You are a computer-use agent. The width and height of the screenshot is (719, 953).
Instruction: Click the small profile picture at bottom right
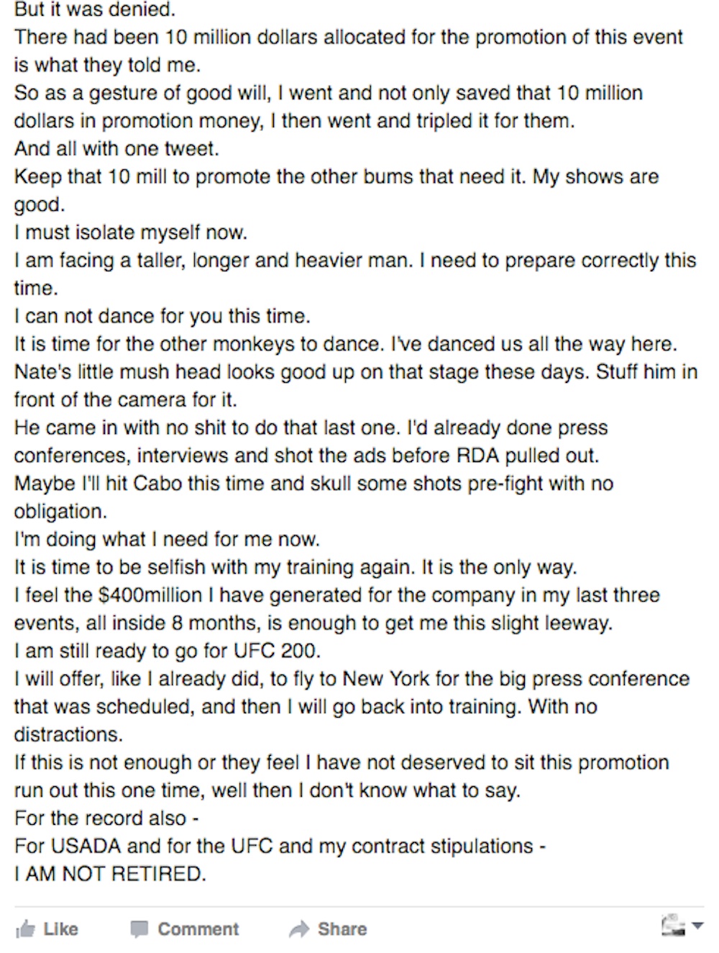click(674, 926)
